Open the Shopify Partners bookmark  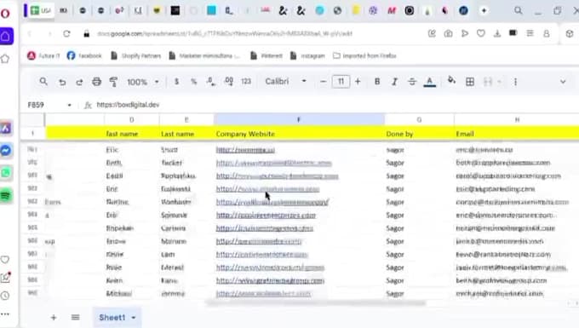[136, 55]
